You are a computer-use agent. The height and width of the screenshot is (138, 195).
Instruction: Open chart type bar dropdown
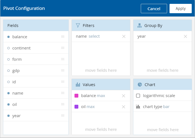pyautogui.click(x=166, y=107)
